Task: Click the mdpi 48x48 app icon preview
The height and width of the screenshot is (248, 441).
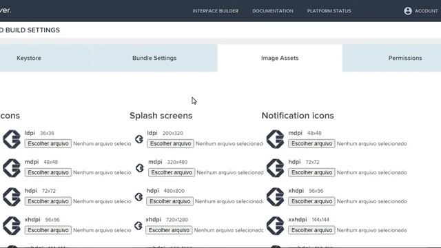Action: click(12, 168)
